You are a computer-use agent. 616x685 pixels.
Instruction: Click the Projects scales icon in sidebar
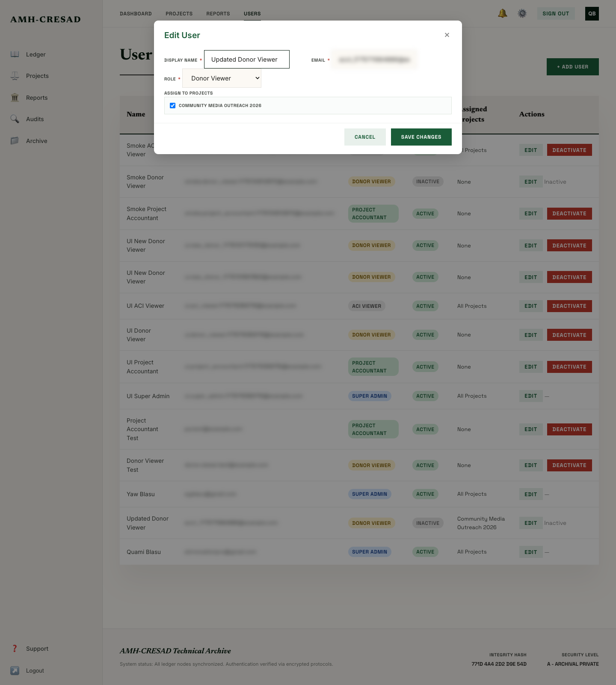click(15, 76)
